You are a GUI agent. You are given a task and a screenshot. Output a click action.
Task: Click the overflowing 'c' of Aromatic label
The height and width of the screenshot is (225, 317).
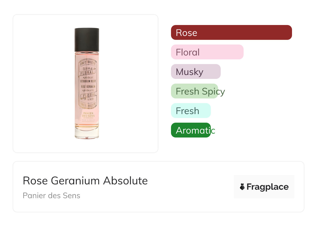pos(213,131)
